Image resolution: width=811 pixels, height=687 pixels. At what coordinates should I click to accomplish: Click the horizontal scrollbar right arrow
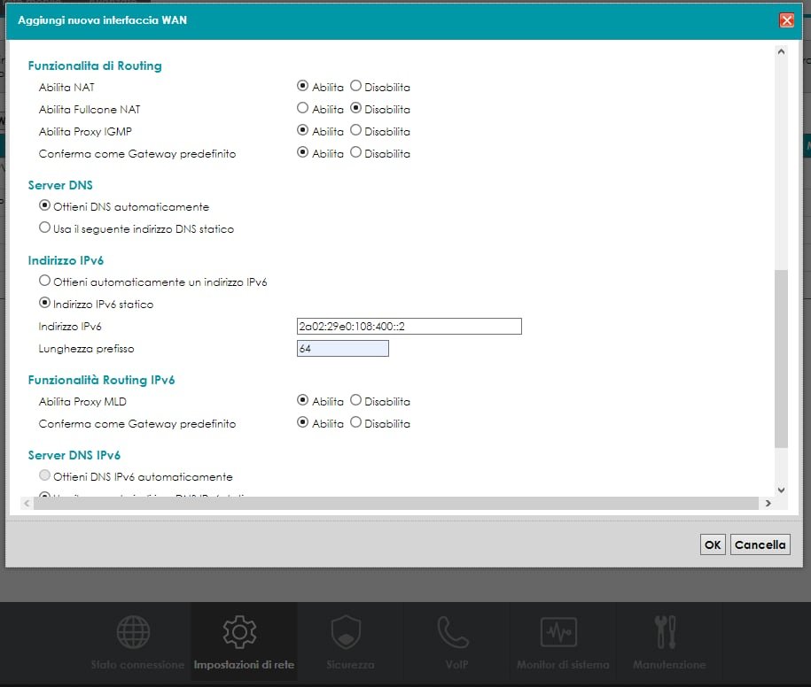pyautogui.click(x=768, y=503)
